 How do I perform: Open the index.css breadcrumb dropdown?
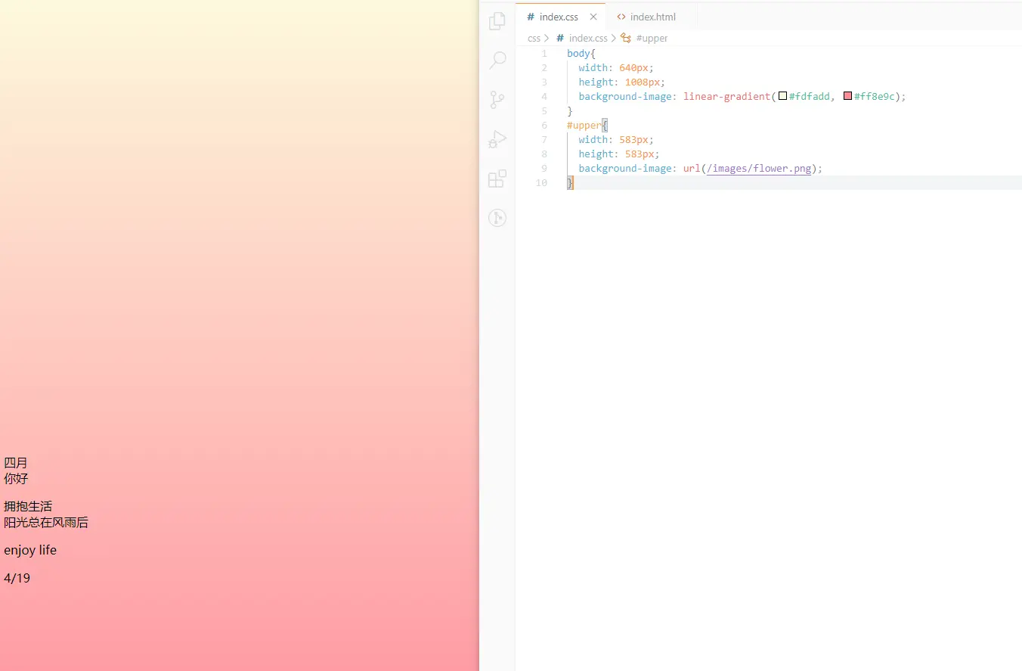(588, 38)
